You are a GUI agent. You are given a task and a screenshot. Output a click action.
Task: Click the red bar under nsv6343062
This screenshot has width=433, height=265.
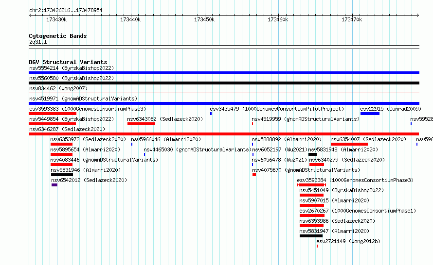(x=141, y=124)
